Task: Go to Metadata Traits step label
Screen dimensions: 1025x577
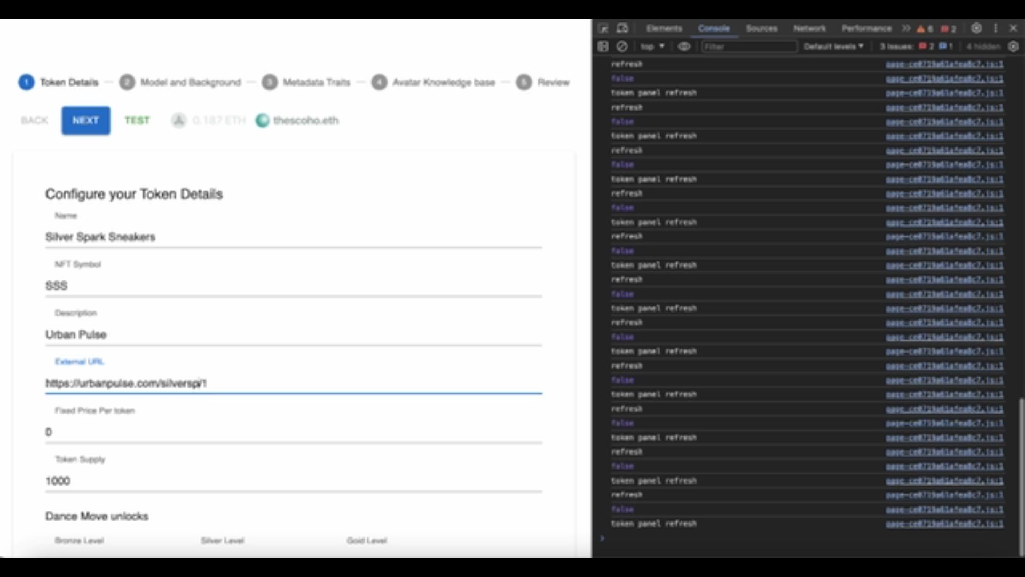Action: [317, 82]
